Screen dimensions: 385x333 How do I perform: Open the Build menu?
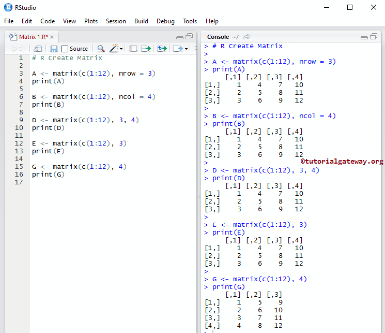coord(141,21)
